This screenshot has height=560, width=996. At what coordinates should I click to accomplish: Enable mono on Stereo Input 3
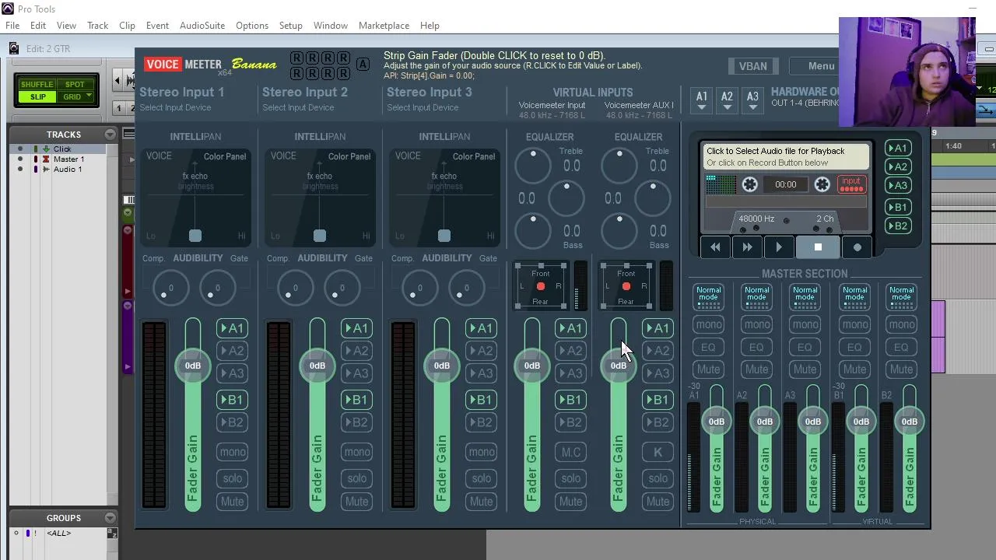(x=481, y=452)
